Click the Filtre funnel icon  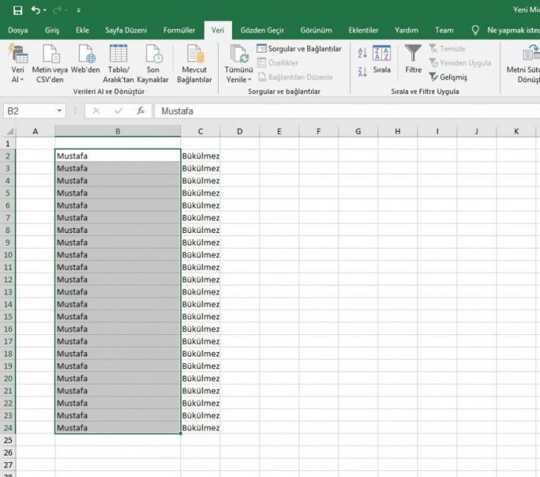pyautogui.click(x=413, y=54)
